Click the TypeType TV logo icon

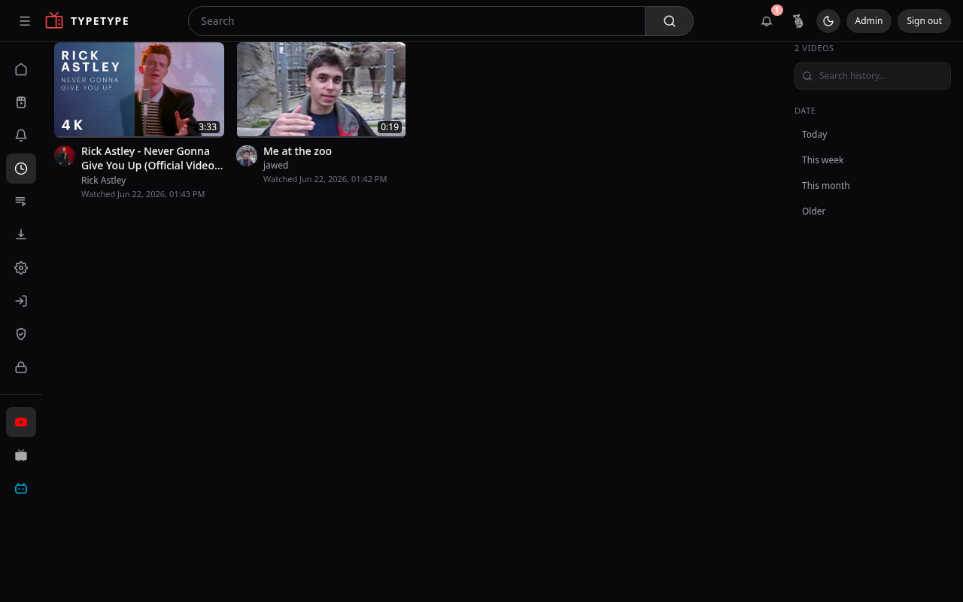click(x=54, y=20)
